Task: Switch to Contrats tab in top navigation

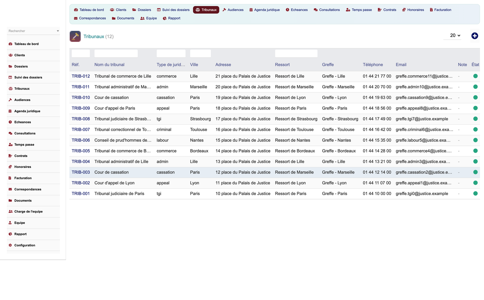Action: tap(387, 10)
